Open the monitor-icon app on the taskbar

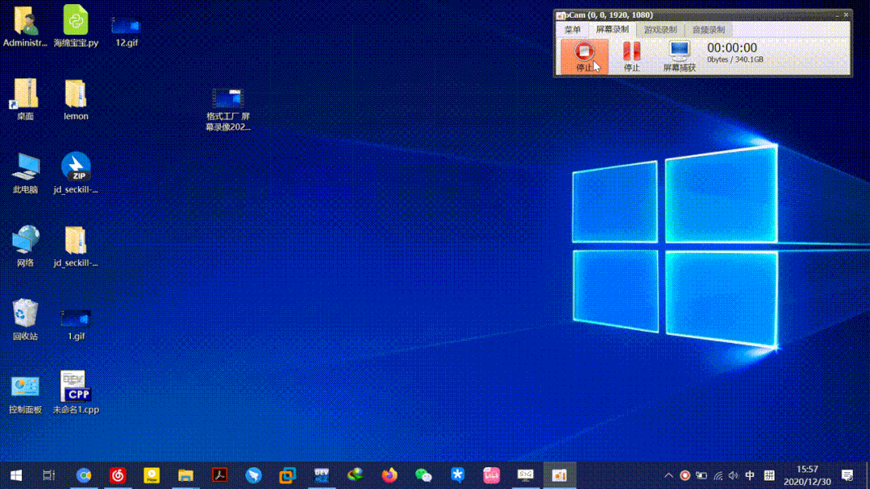tap(526, 475)
